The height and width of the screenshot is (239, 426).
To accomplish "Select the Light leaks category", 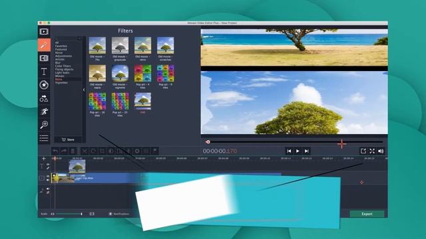I will 62,72.
